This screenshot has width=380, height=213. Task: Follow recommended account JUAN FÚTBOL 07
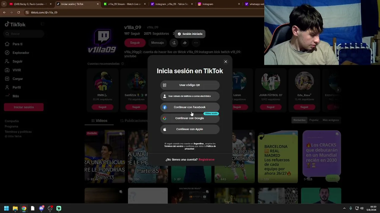click(271, 107)
